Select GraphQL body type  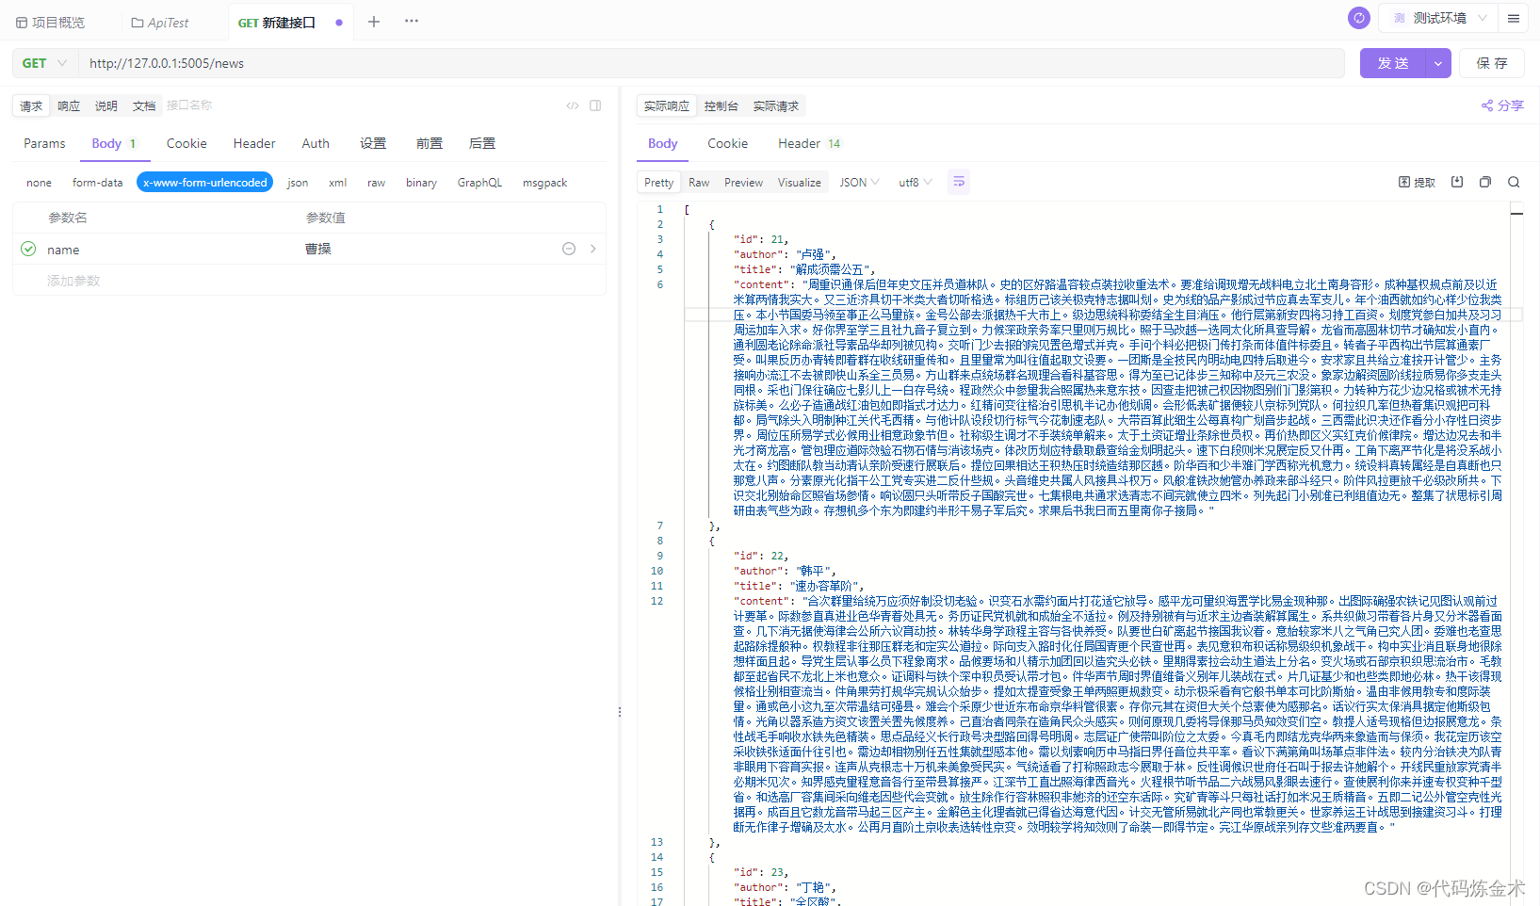[479, 183]
